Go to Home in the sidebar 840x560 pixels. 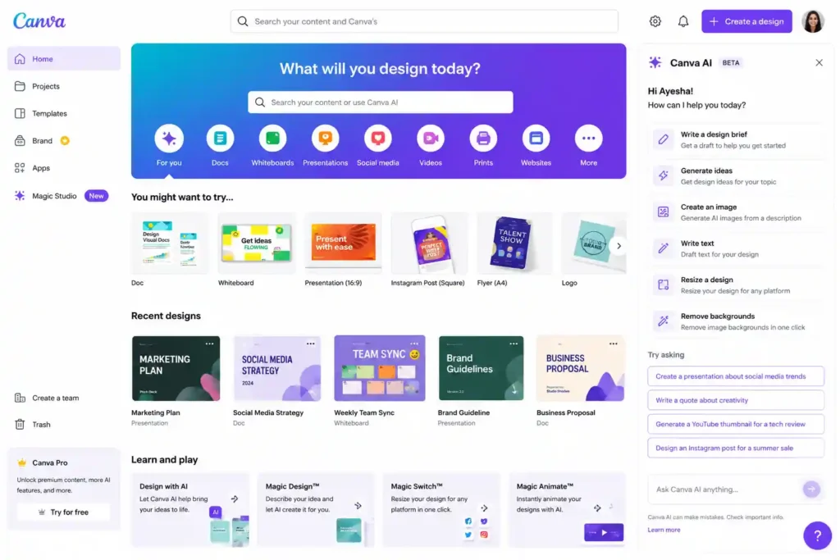point(64,59)
